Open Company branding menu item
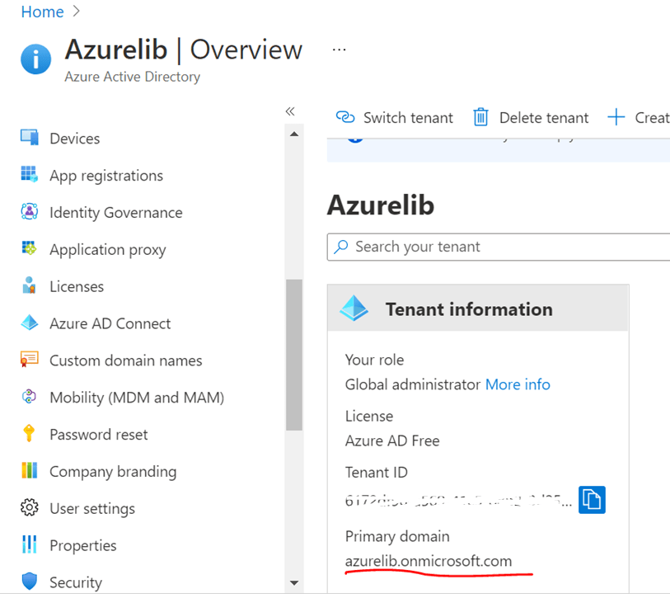 (113, 472)
